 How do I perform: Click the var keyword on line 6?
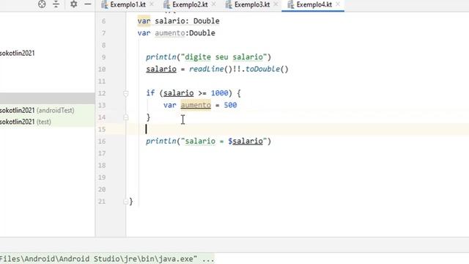[x=144, y=21]
